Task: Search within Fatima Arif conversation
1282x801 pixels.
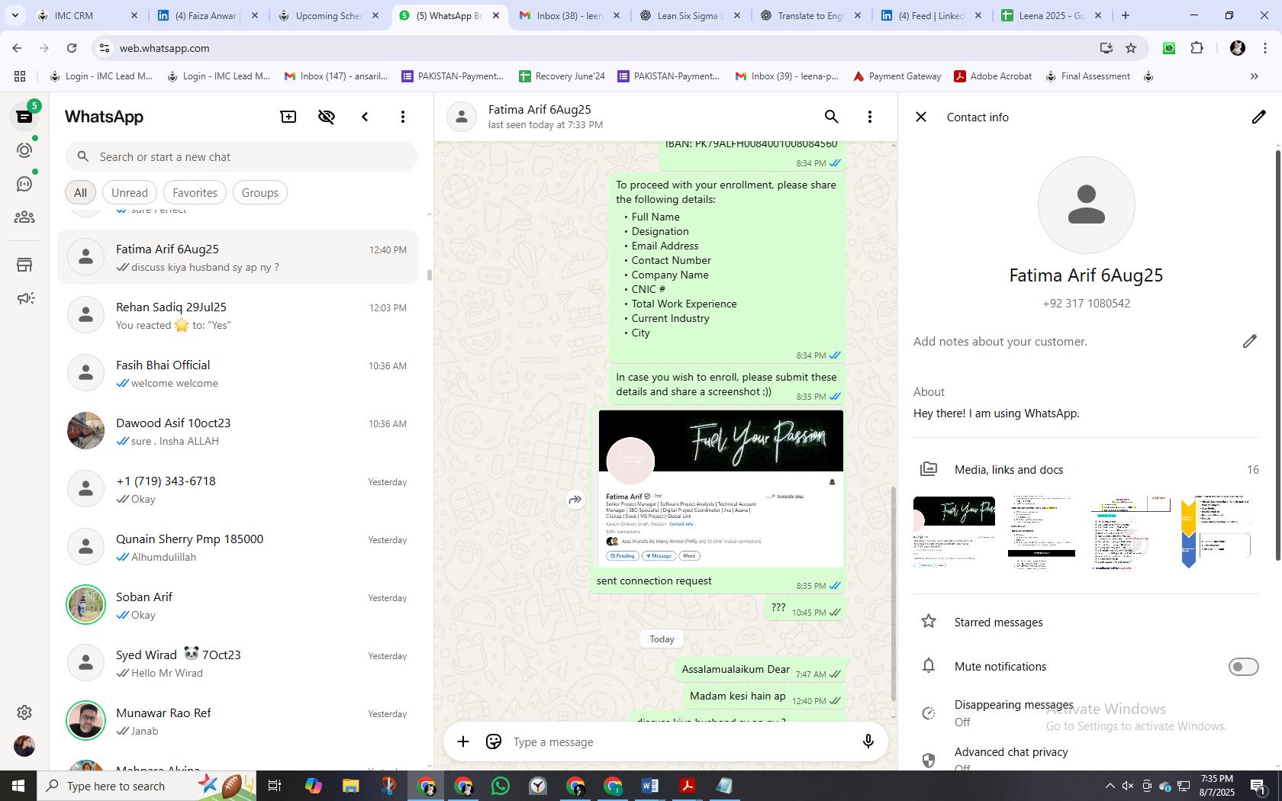Action: (x=832, y=117)
